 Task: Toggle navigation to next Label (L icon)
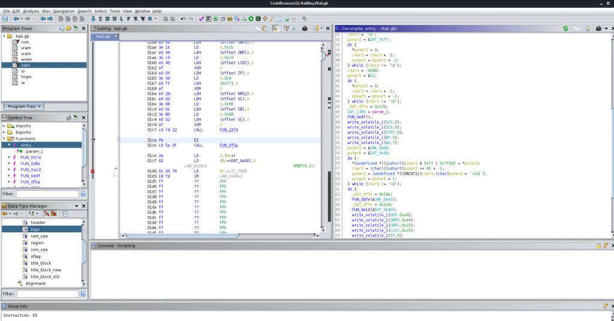click(121, 19)
